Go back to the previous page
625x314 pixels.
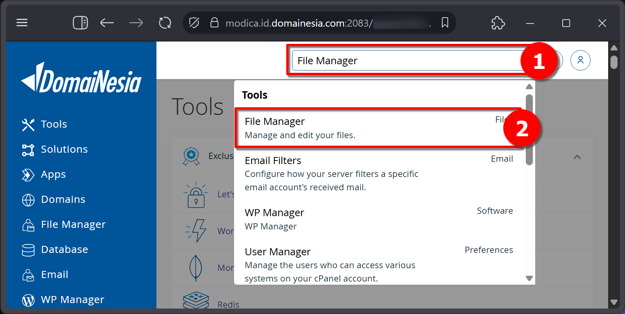[107, 23]
